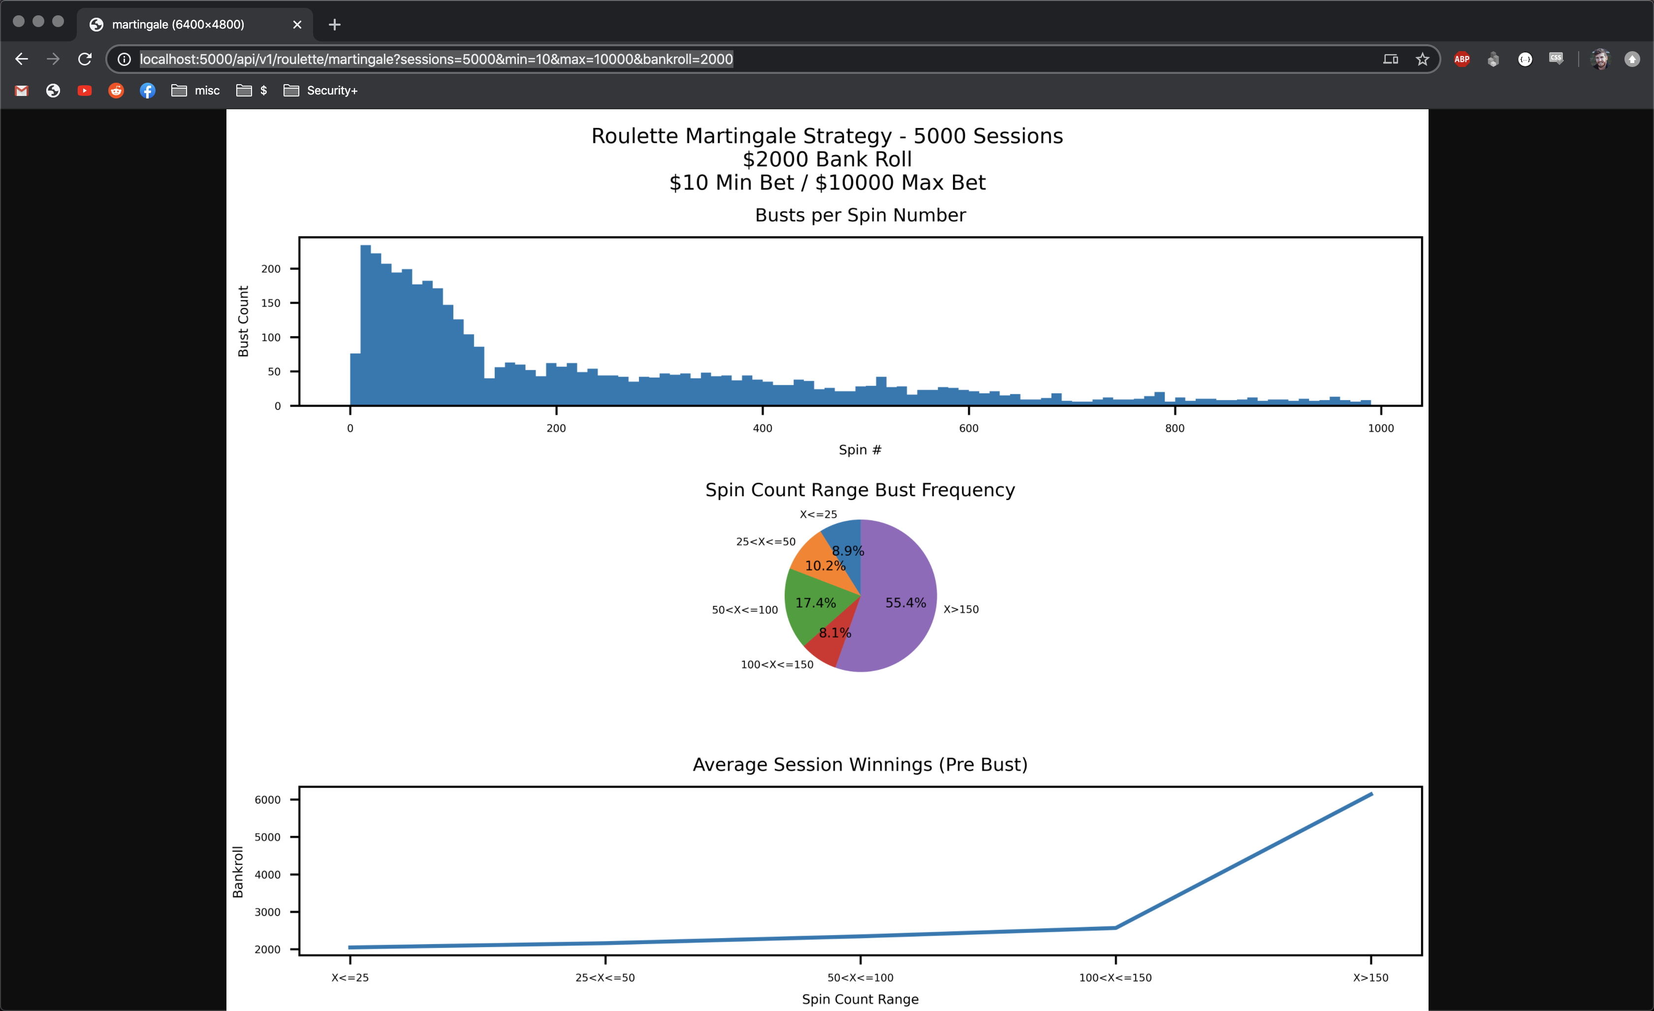Click the Chrome update arrow icon
The width and height of the screenshot is (1654, 1011).
pyautogui.click(x=1632, y=59)
